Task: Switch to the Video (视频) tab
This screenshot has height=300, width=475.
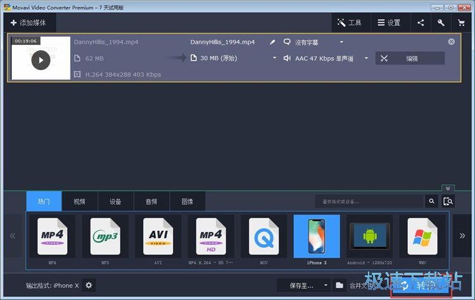Action: pos(80,201)
